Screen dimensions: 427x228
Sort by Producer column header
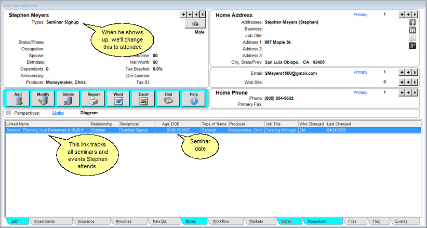(246, 124)
